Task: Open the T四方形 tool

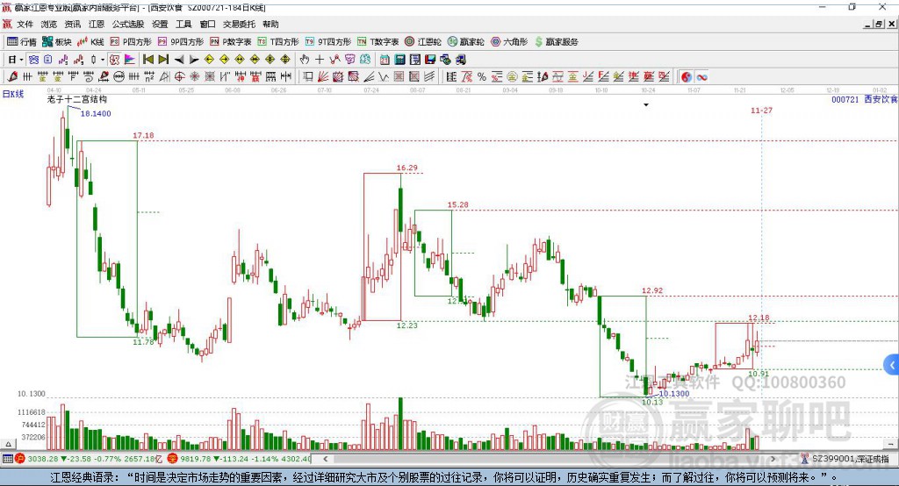Action: tap(278, 42)
